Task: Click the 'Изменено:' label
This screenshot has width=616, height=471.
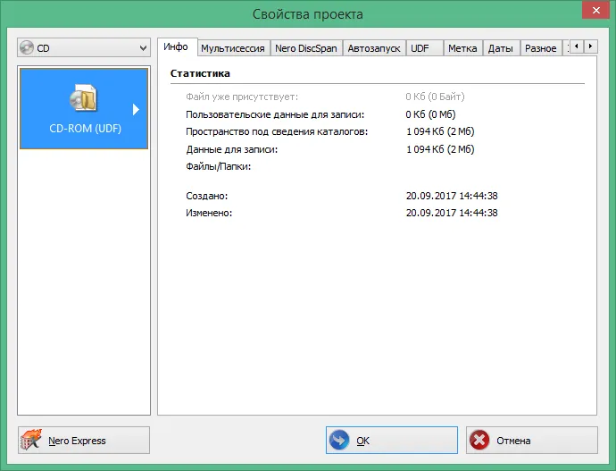Action: pos(209,213)
